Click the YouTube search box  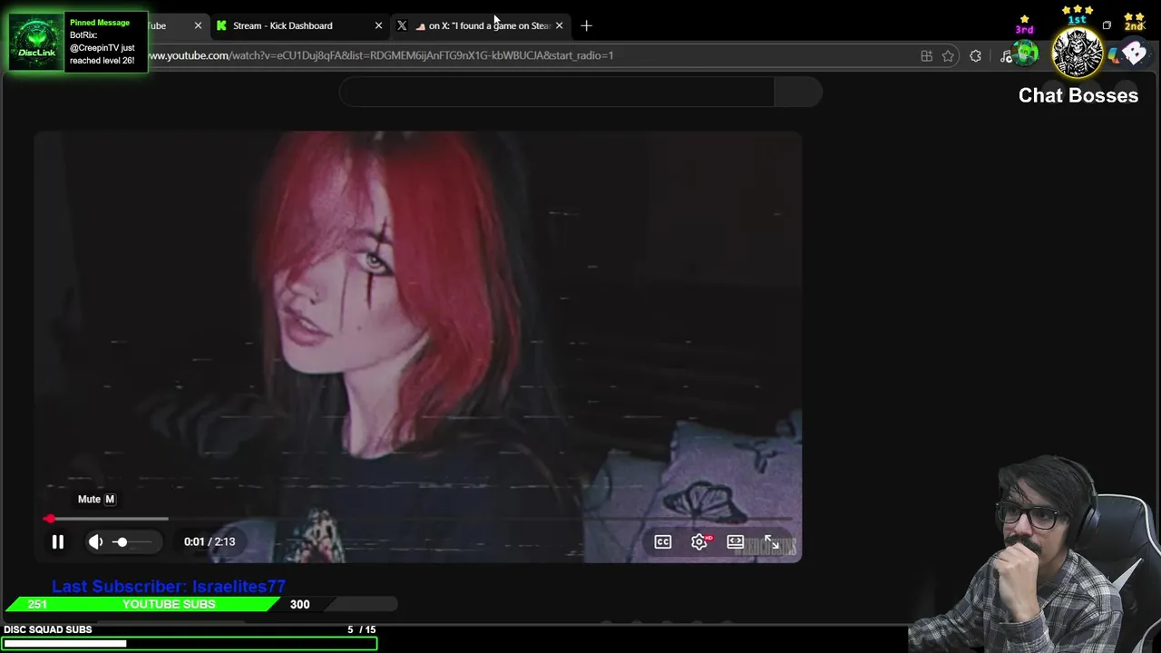pos(557,92)
